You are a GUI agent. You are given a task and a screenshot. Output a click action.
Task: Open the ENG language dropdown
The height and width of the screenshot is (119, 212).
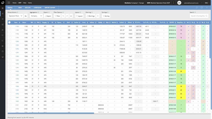(x=207, y=3)
